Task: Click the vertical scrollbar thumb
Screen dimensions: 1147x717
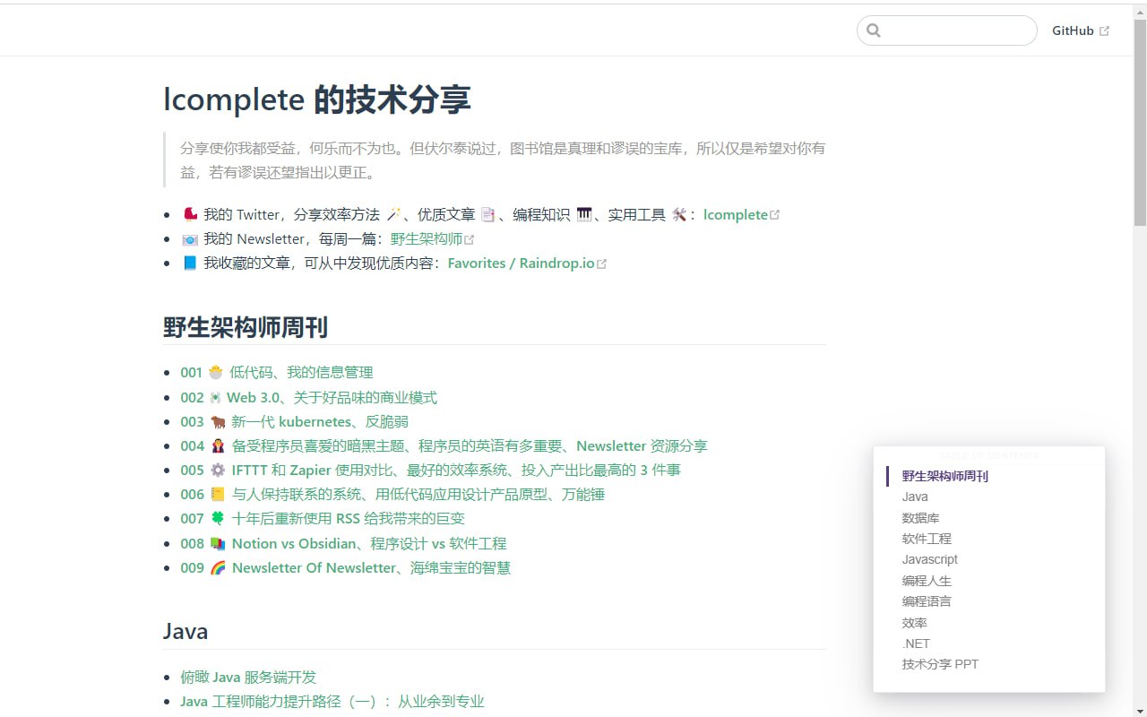Action: click(x=1140, y=121)
